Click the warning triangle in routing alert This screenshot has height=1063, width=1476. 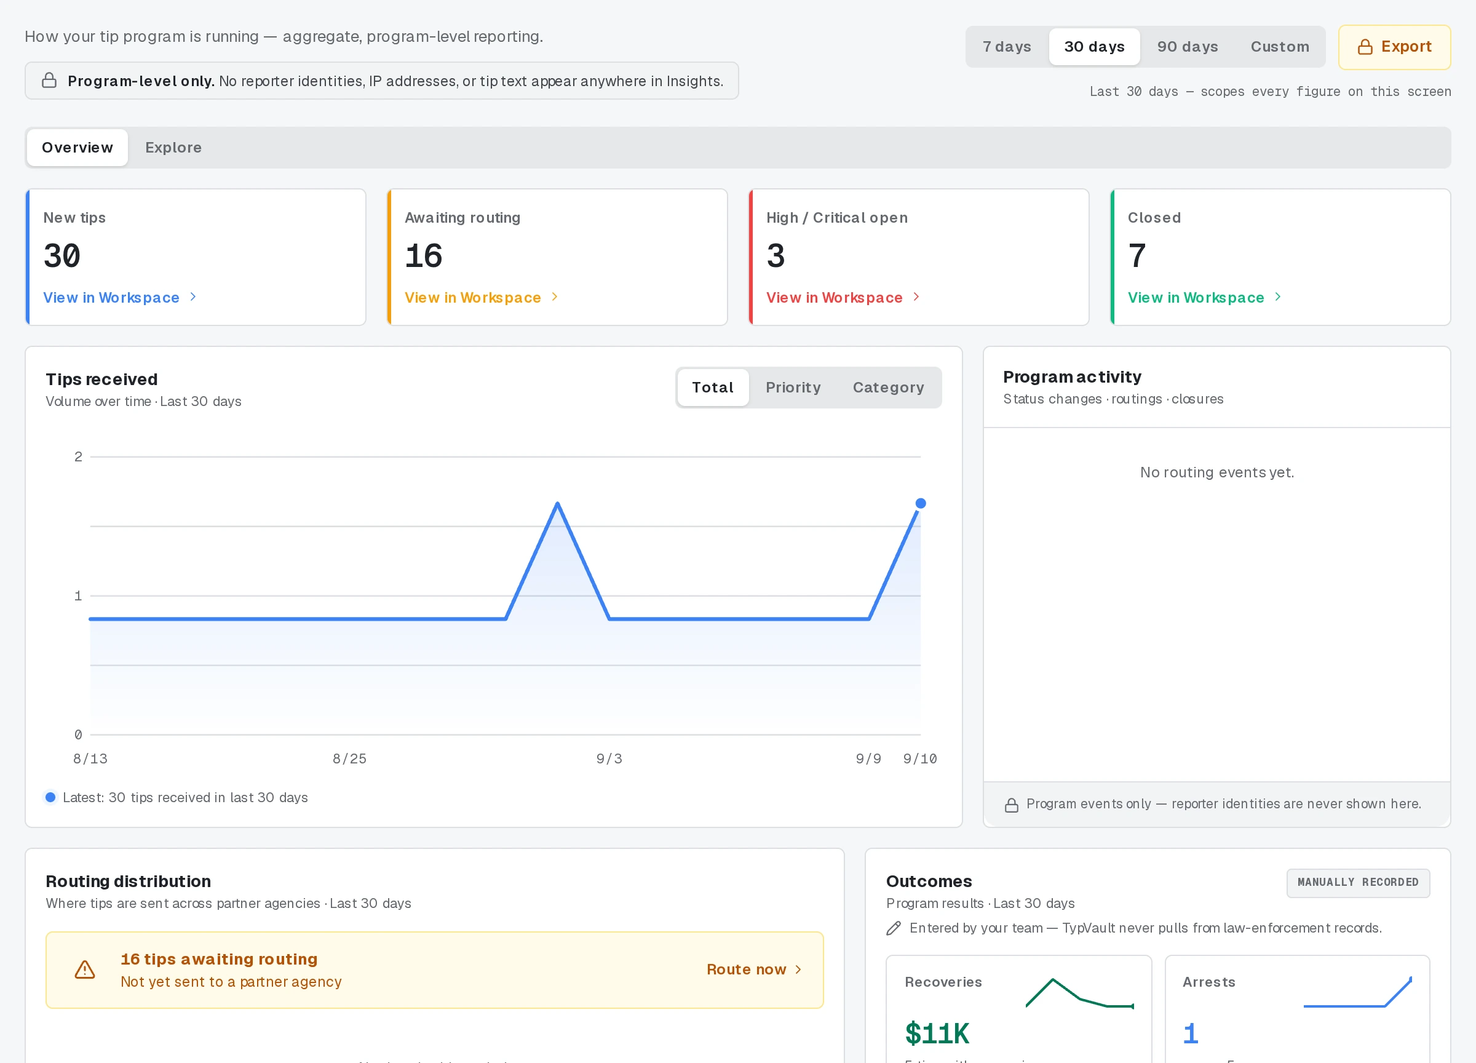point(85,970)
